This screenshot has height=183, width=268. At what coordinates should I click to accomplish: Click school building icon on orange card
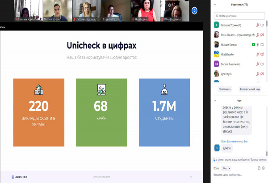[x=39, y=89]
